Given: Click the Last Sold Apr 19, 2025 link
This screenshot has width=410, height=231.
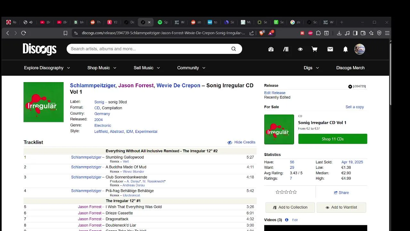Looking at the screenshot, I should [352, 162].
